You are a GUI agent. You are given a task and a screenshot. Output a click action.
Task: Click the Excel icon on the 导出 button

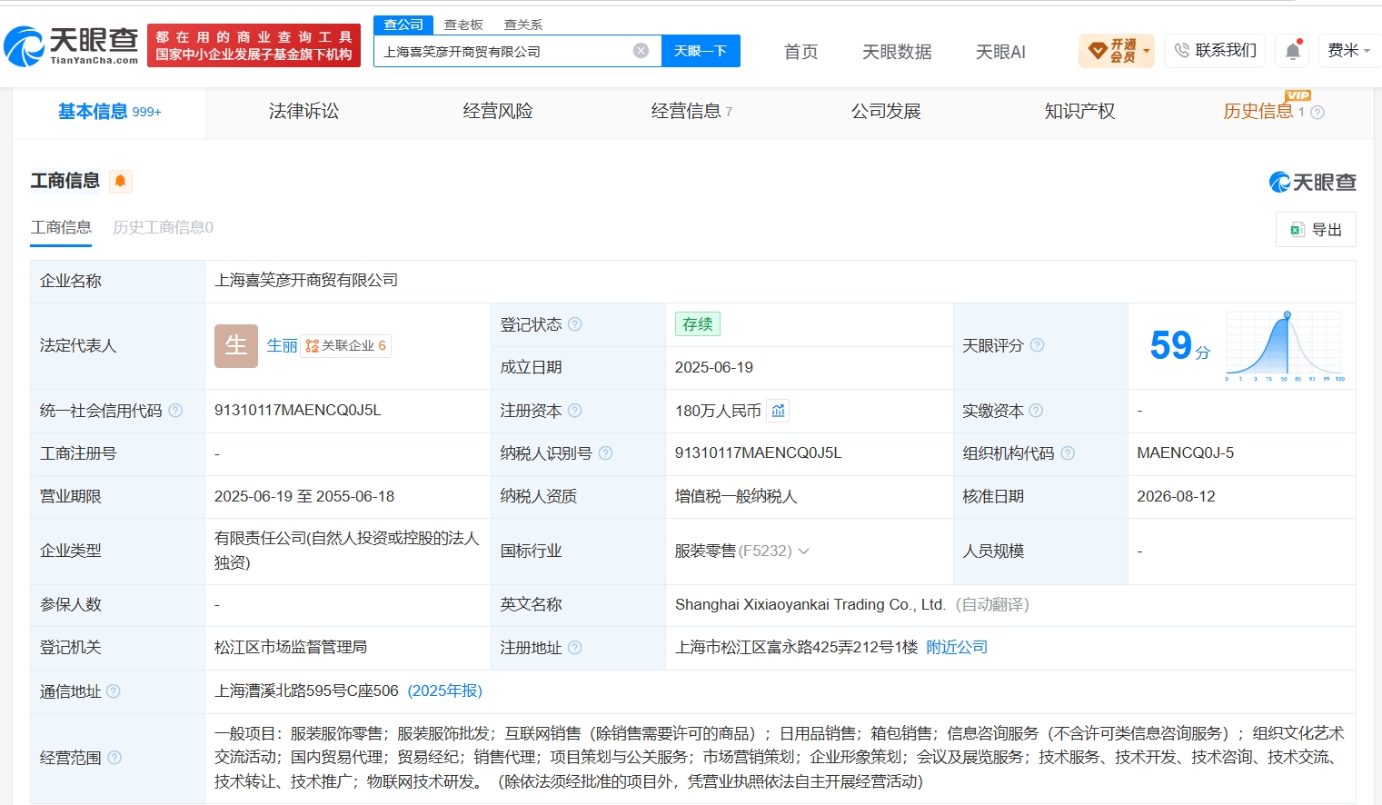1297,230
